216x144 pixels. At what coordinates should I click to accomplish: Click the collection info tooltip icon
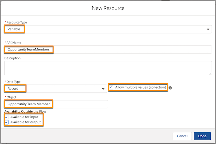tap(170, 88)
